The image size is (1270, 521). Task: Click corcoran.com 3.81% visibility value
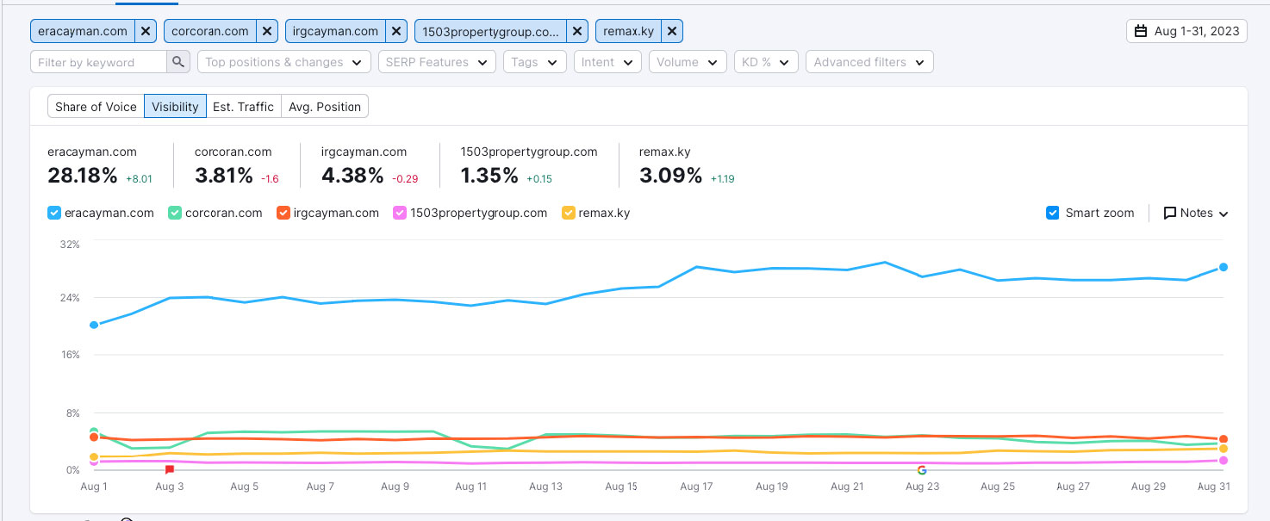(225, 176)
